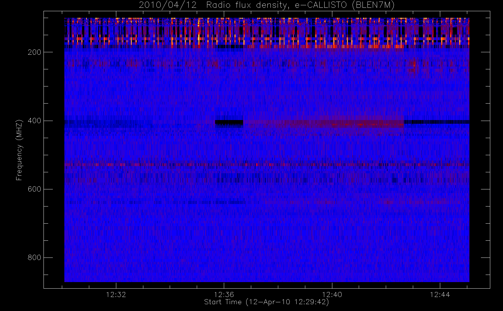Click the reddish emission band near 400 MHz

pos(323,123)
